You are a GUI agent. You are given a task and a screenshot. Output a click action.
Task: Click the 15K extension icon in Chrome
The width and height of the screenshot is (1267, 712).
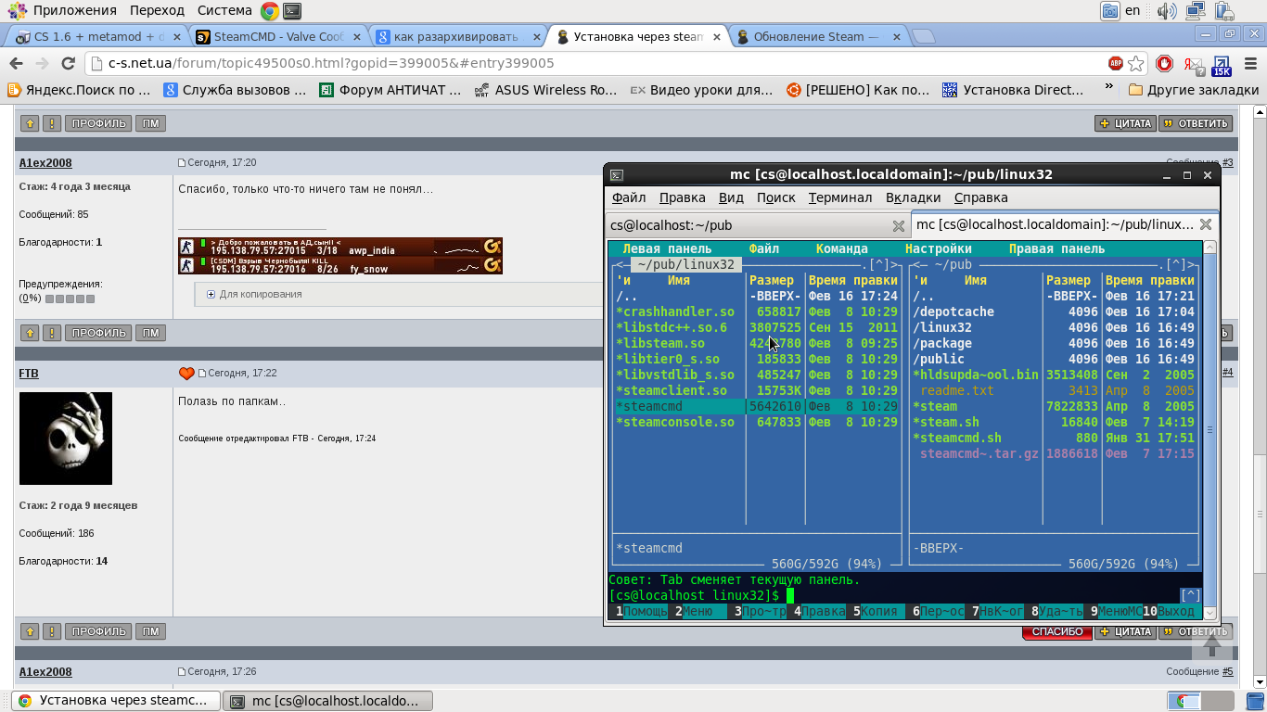1222,65
